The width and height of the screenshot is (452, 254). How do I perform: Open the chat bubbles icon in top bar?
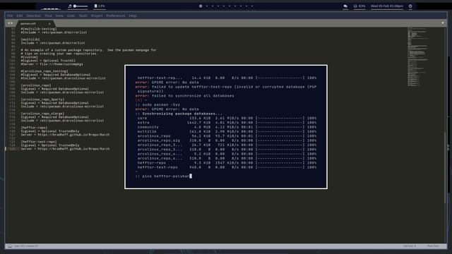tap(345, 6)
